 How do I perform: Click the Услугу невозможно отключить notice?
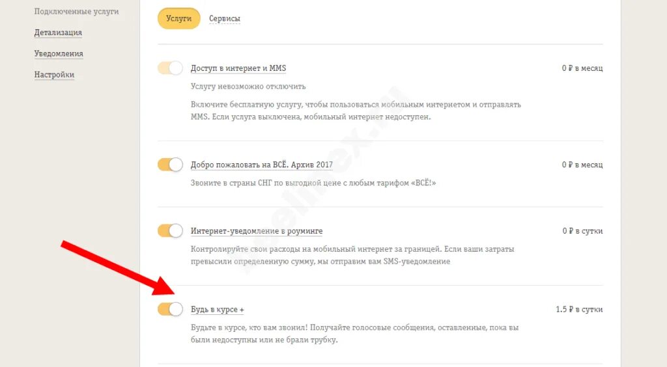[x=248, y=87]
